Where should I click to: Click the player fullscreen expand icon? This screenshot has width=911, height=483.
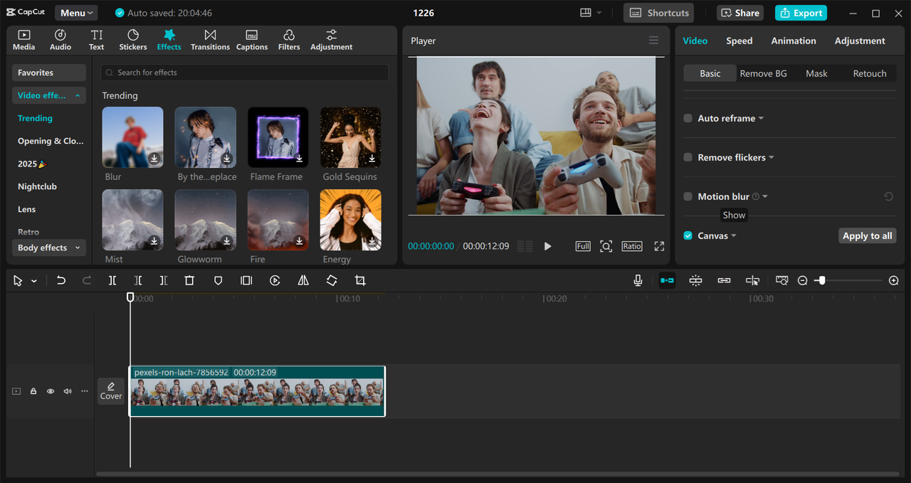(x=659, y=246)
